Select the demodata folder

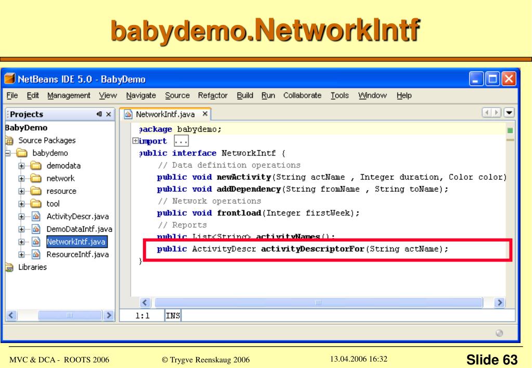point(63,166)
